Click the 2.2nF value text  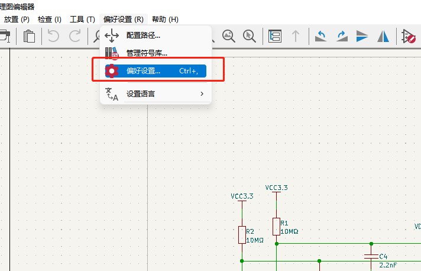[x=388, y=265]
